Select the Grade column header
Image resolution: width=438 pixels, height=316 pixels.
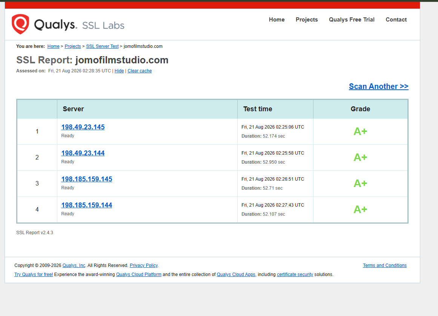click(360, 109)
